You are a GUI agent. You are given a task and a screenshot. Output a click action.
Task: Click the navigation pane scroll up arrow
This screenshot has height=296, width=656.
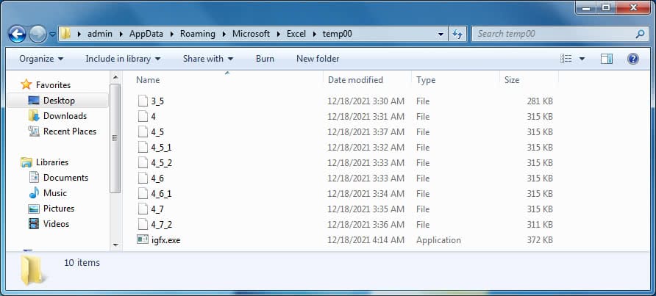(115, 77)
